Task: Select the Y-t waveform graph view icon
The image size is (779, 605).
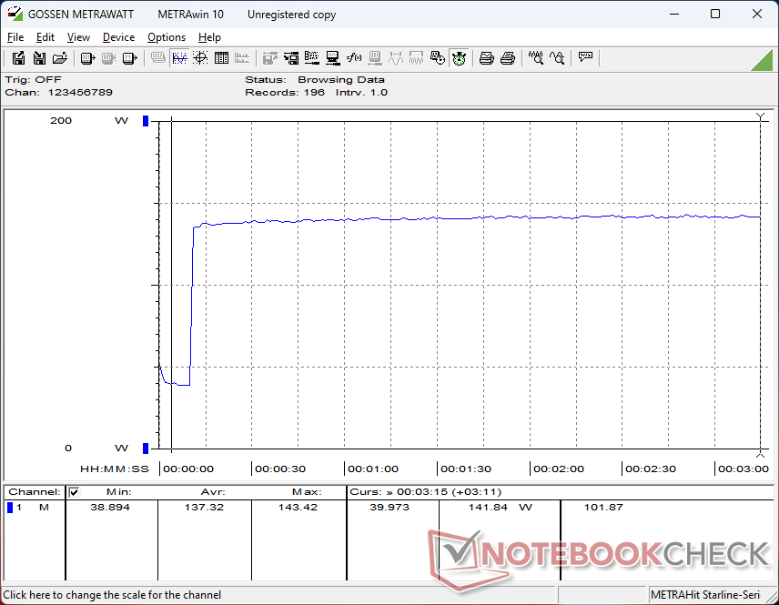Action: [x=179, y=58]
